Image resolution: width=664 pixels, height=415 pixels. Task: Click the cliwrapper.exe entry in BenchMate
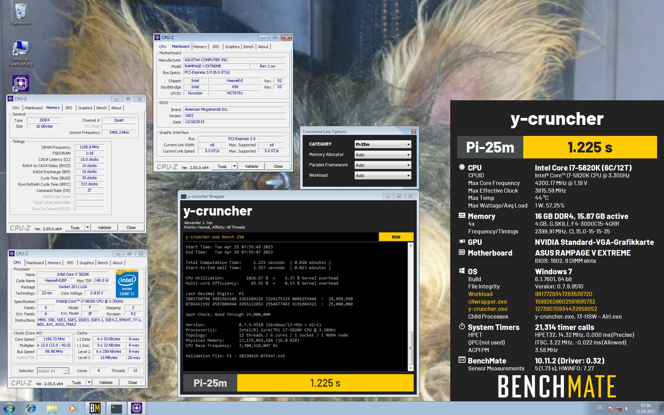[x=488, y=302]
